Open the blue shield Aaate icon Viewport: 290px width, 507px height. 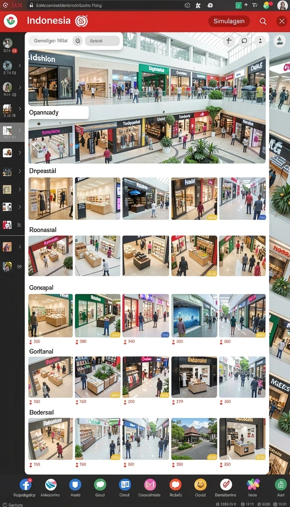pyautogui.click(x=75, y=484)
